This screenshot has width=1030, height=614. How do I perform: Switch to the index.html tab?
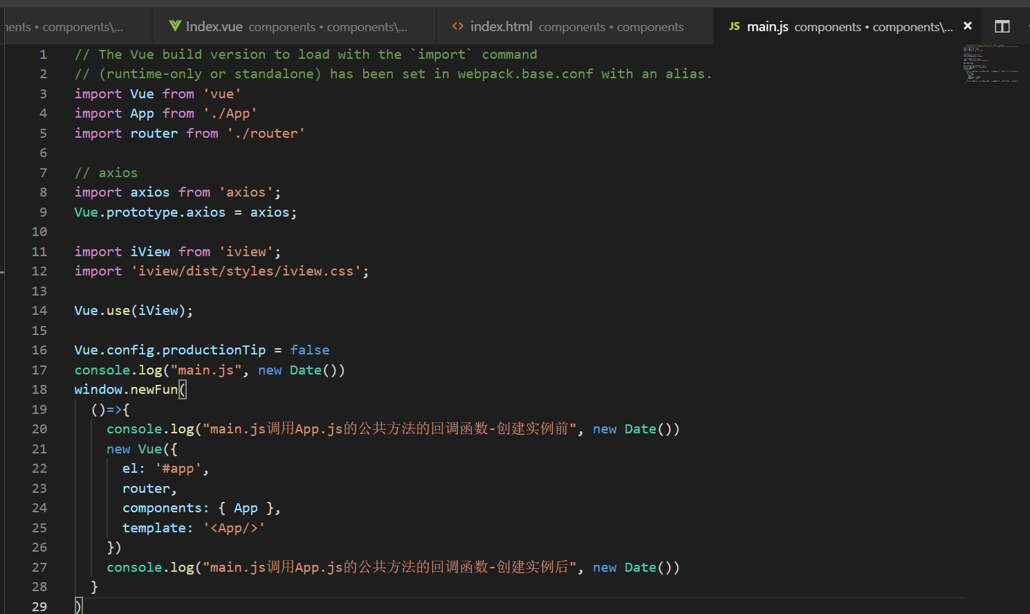pos(500,26)
